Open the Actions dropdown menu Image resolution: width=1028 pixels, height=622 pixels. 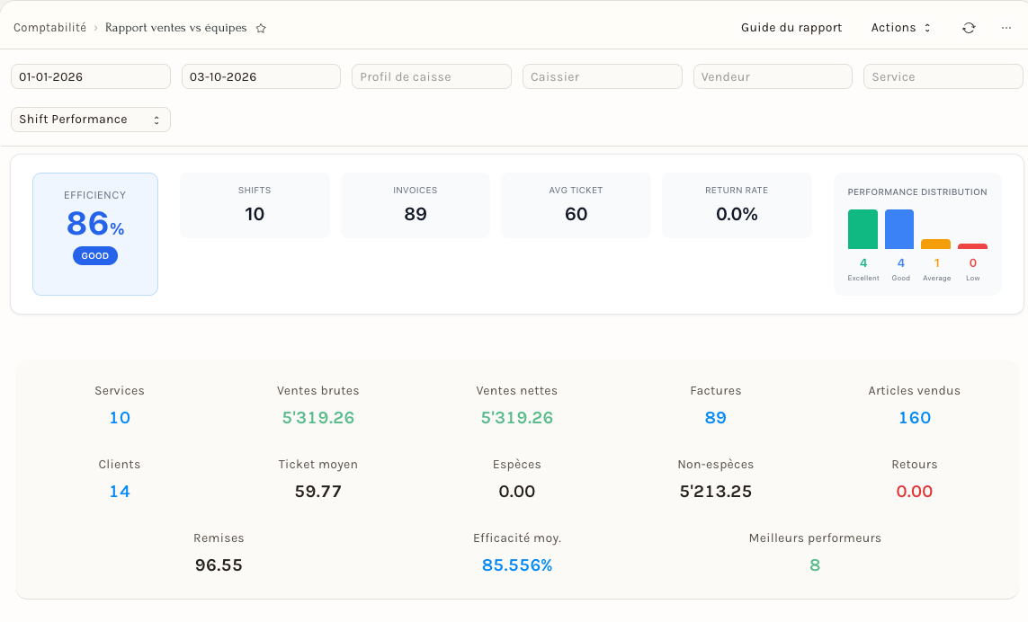(901, 28)
